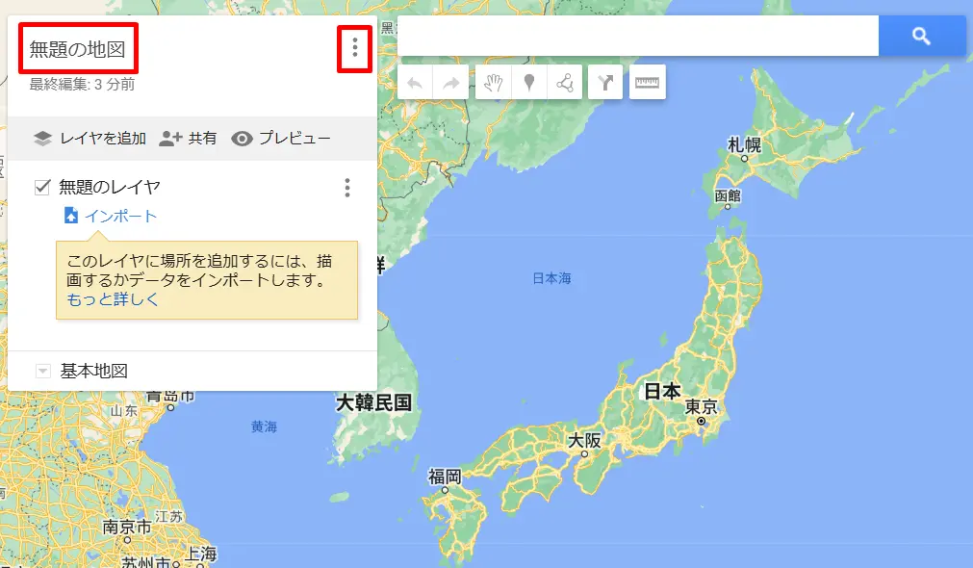
Task: Select the hand pan tool
Action: [494, 83]
